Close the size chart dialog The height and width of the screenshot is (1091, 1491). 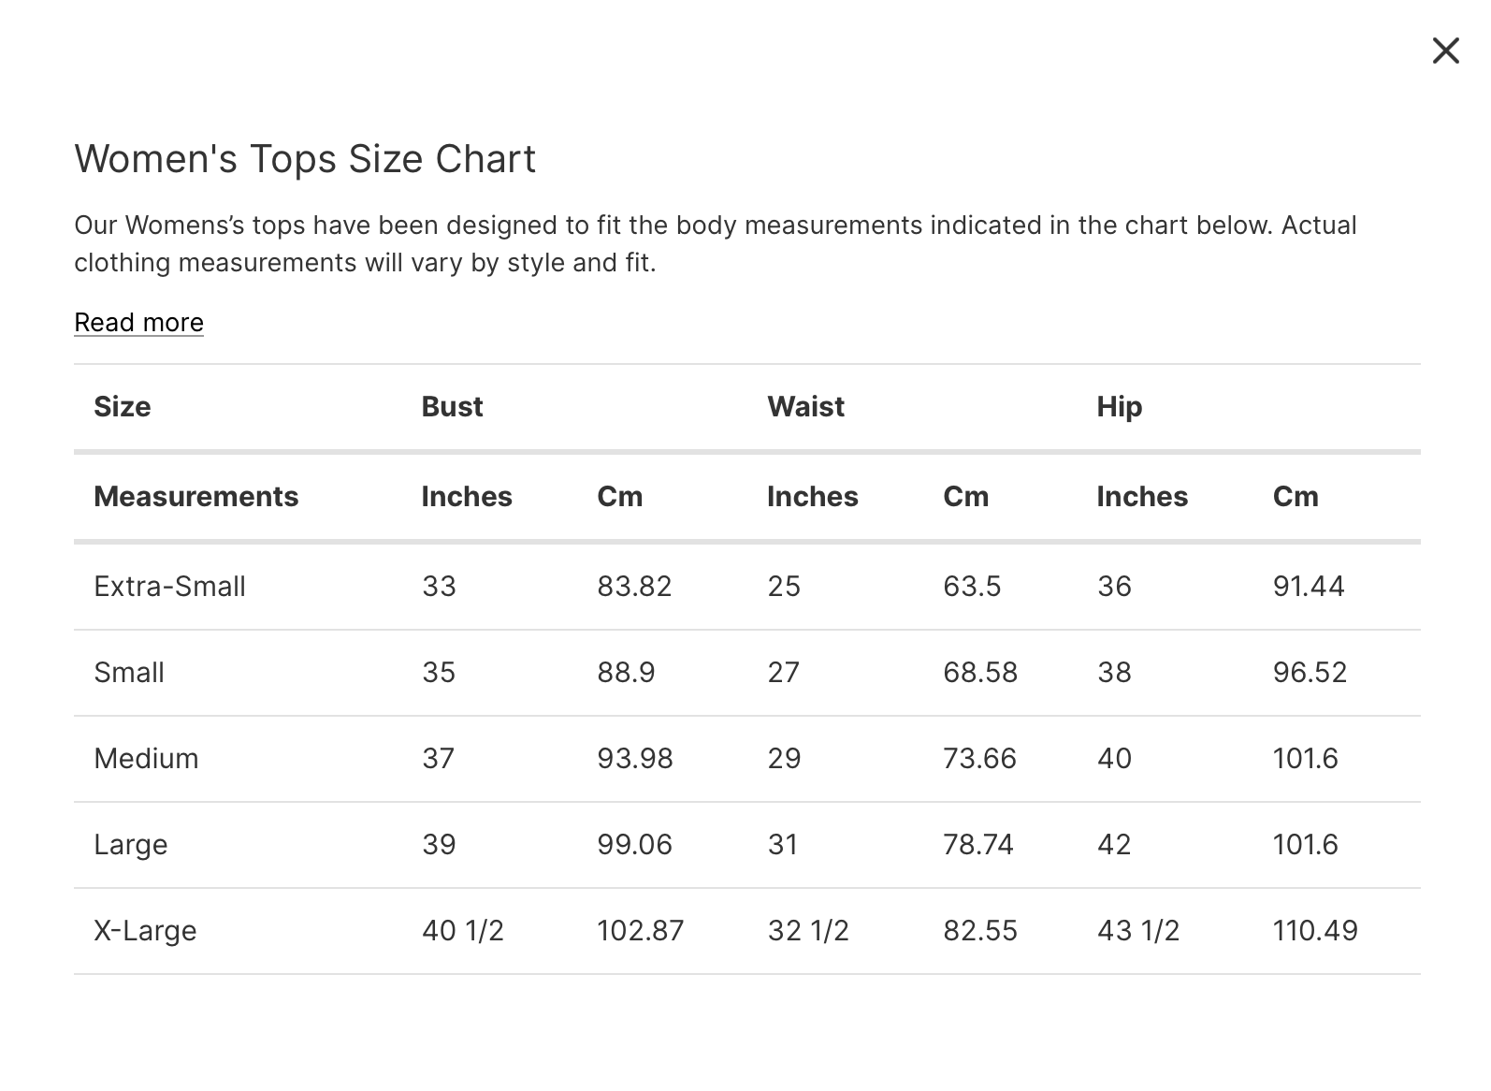click(x=1445, y=51)
